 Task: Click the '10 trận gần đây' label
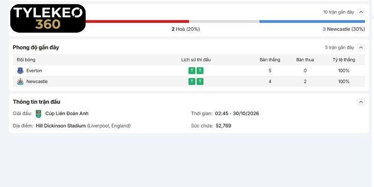338,12
